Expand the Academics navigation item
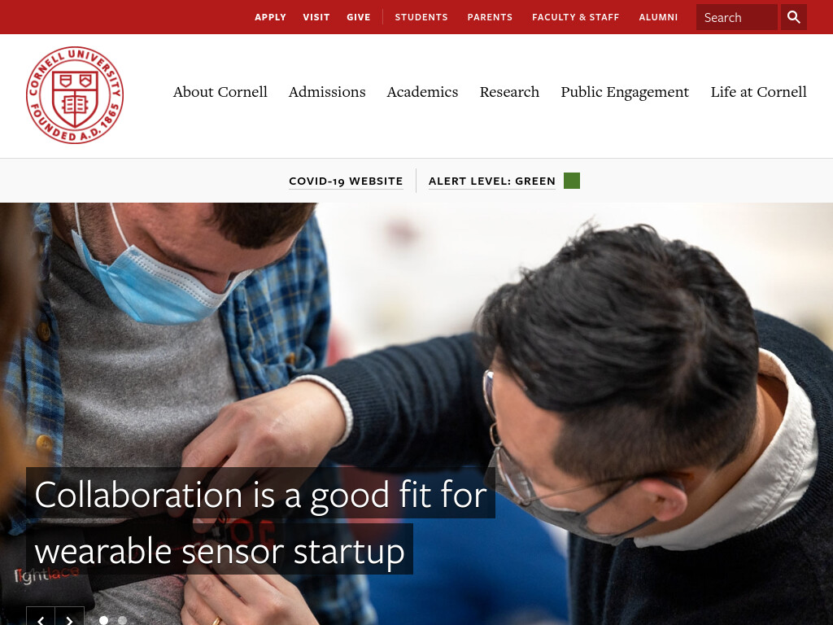The height and width of the screenshot is (625, 833). click(422, 92)
